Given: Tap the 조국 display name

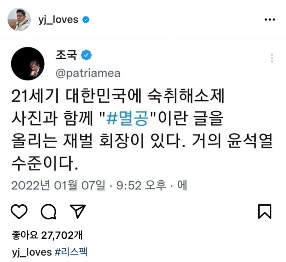Looking at the screenshot, I should [66, 55].
